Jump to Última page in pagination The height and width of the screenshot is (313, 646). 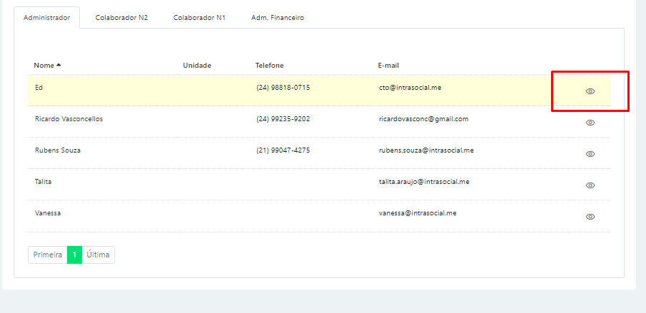[x=99, y=255]
